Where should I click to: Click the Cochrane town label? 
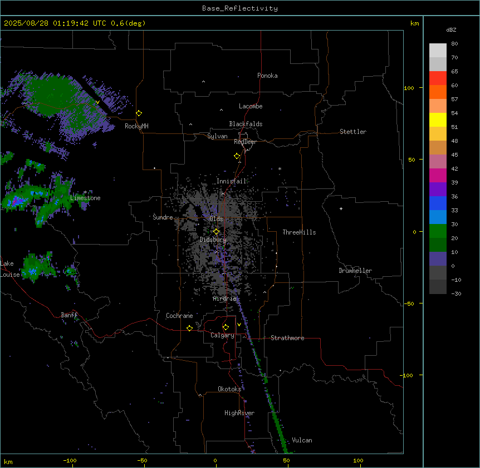point(179,316)
